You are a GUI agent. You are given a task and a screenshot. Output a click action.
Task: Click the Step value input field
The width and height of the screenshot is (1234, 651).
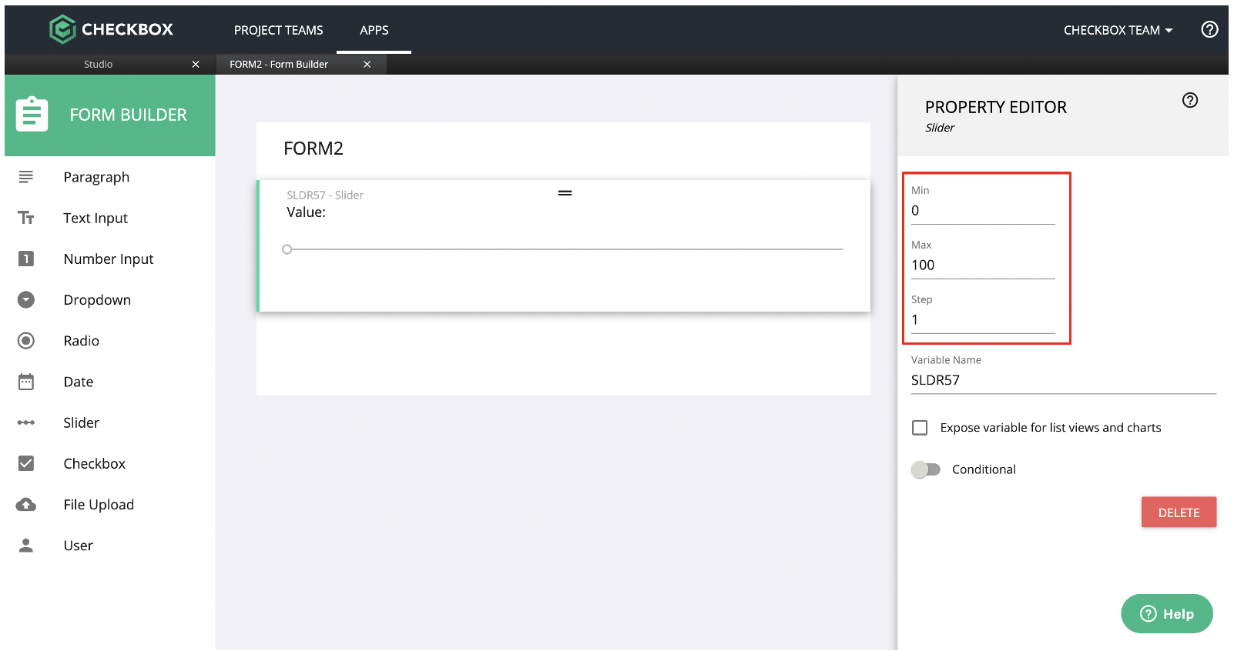point(983,320)
